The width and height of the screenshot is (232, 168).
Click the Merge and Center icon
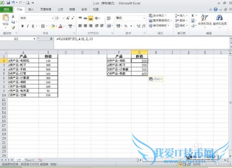point(109,26)
